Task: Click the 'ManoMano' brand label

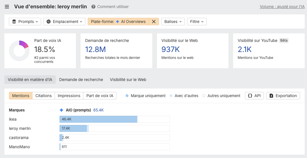Action: pyautogui.click(x=20, y=147)
